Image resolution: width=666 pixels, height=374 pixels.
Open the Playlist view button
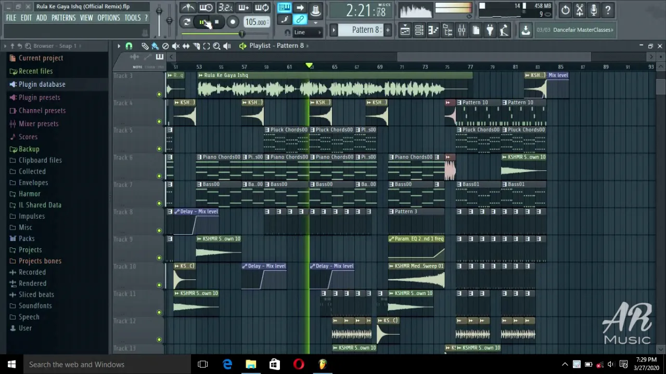click(405, 30)
